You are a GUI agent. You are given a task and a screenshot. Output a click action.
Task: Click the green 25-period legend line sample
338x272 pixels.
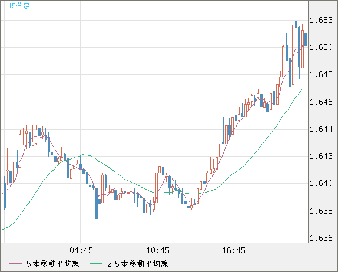96,264
